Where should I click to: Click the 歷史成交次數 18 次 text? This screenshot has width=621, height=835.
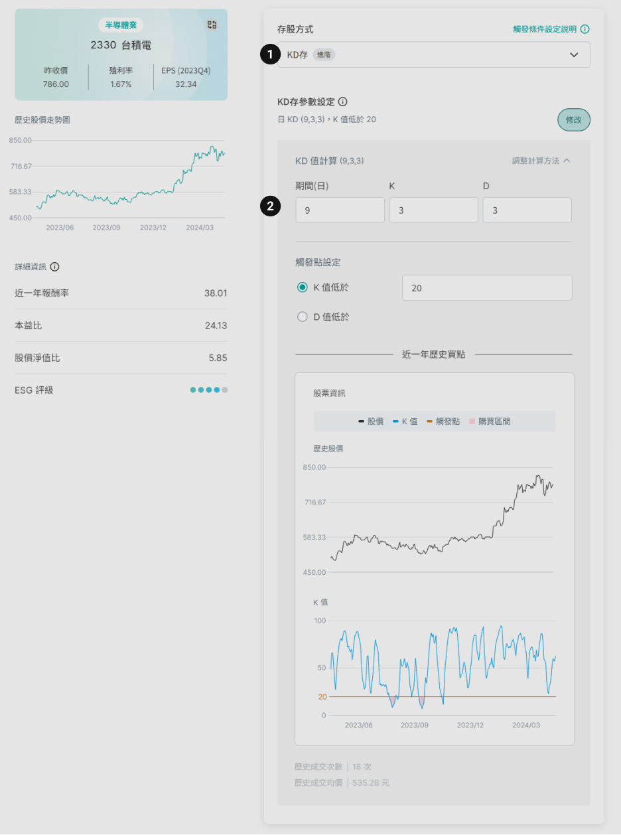point(334,767)
